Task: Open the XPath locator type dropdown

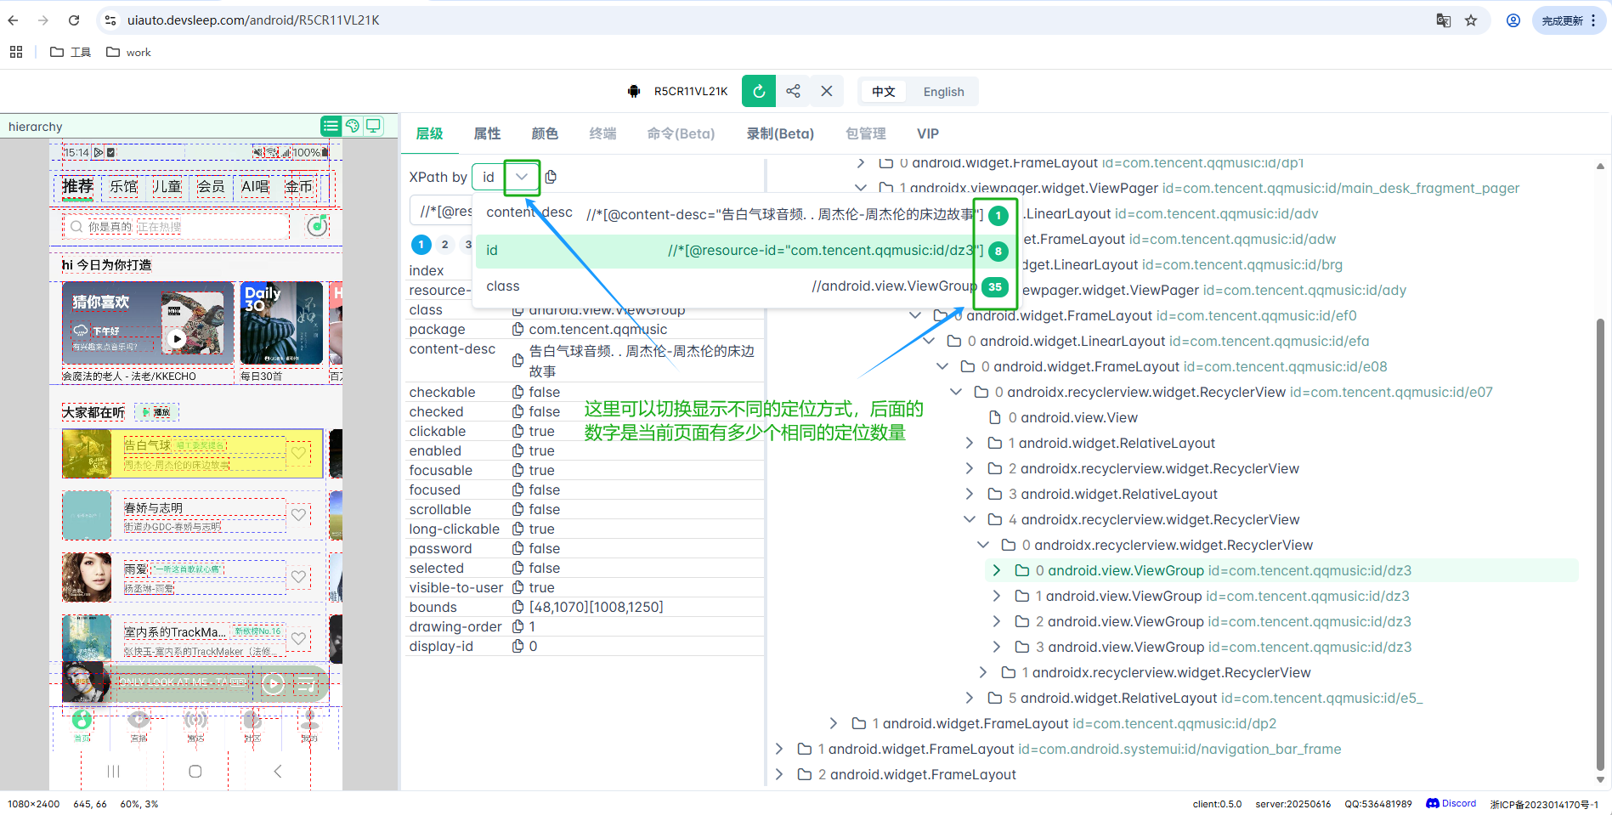Action: 521,177
